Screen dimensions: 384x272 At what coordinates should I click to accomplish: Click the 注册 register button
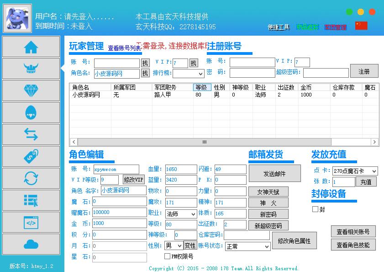pos(364,71)
